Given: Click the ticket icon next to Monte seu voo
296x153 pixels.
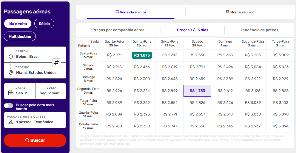Looking at the screenshot, I should 227,12.
